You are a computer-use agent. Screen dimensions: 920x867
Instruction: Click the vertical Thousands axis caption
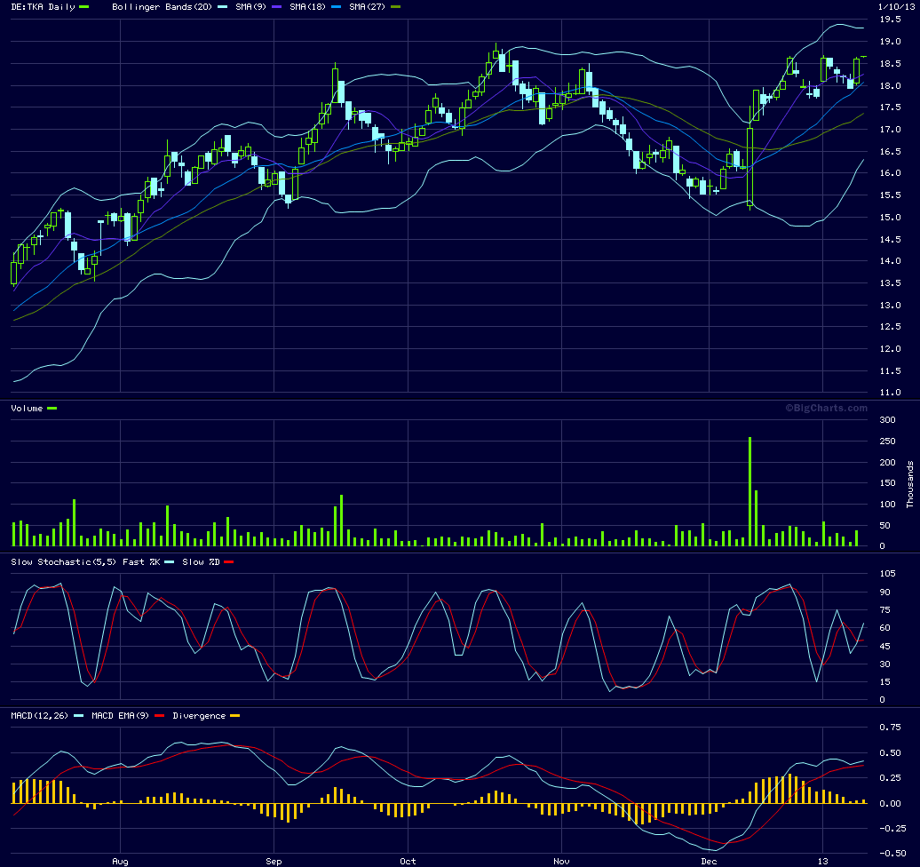(x=910, y=484)
